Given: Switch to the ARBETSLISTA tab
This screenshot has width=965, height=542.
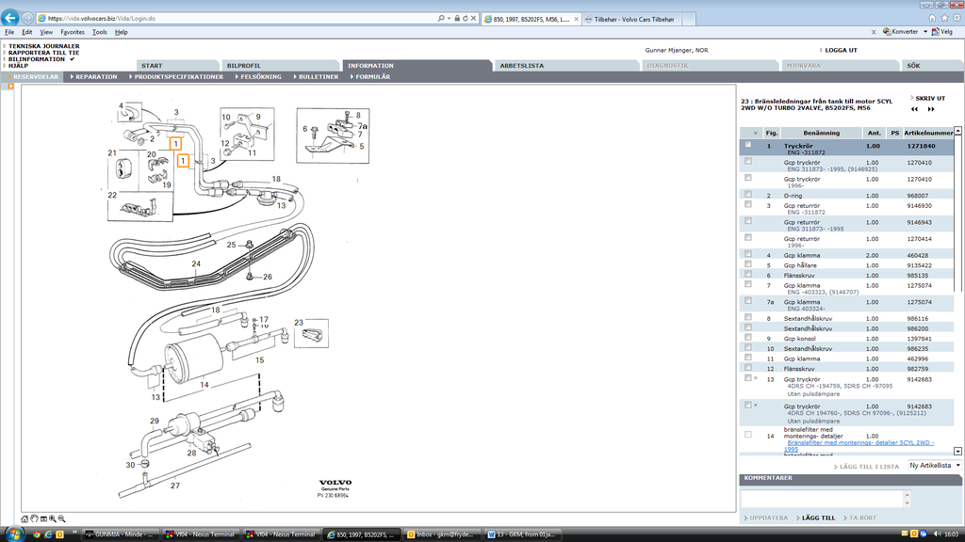Looking at the screenshot, I should [565, 66].
